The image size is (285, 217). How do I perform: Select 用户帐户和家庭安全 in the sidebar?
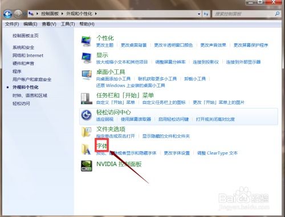coord(32,80)
